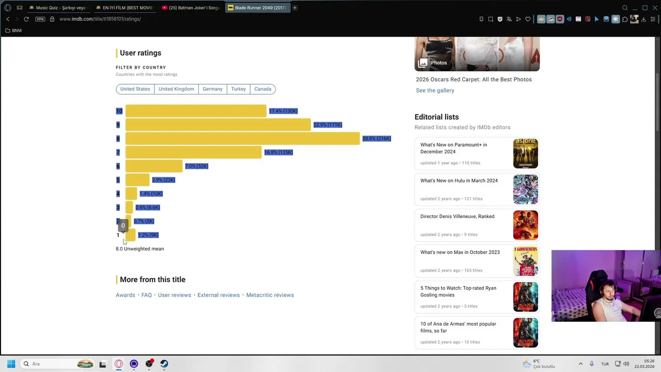This screenshot has width=661, height=372.
Task: Add page to bookmarks with heart icon
Action: pyautogui.click(x=528, y=19)
